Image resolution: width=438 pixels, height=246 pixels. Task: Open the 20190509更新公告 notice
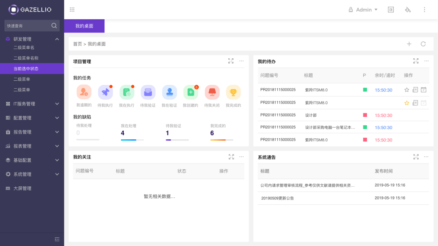pyautogui.click(x=278, y=198)
